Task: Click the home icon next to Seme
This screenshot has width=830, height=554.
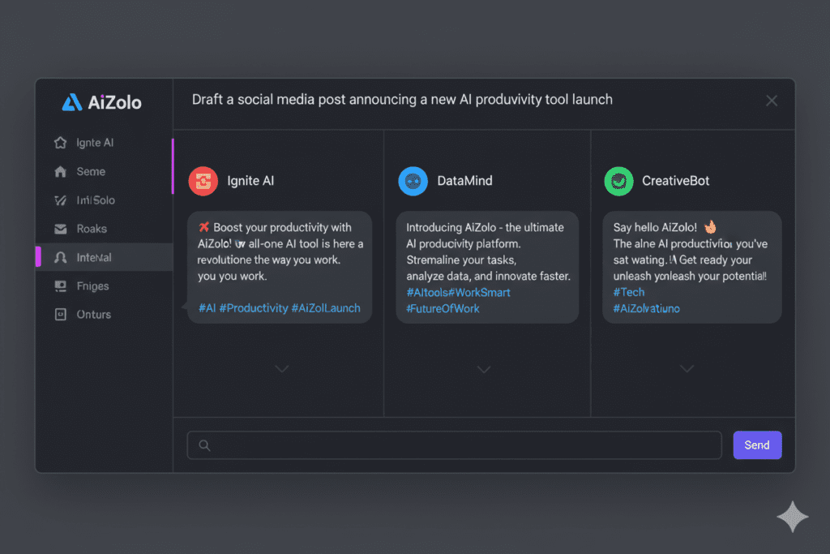Action: pos(60,172)
